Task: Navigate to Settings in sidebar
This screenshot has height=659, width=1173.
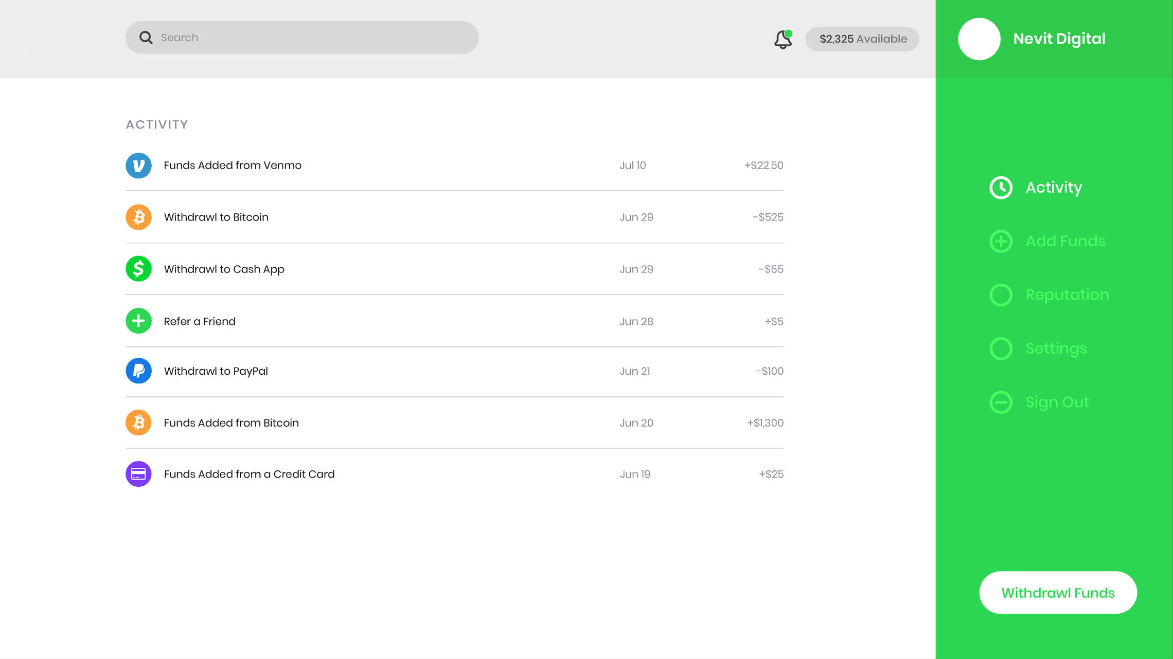Action: [x=1056, y=349]
